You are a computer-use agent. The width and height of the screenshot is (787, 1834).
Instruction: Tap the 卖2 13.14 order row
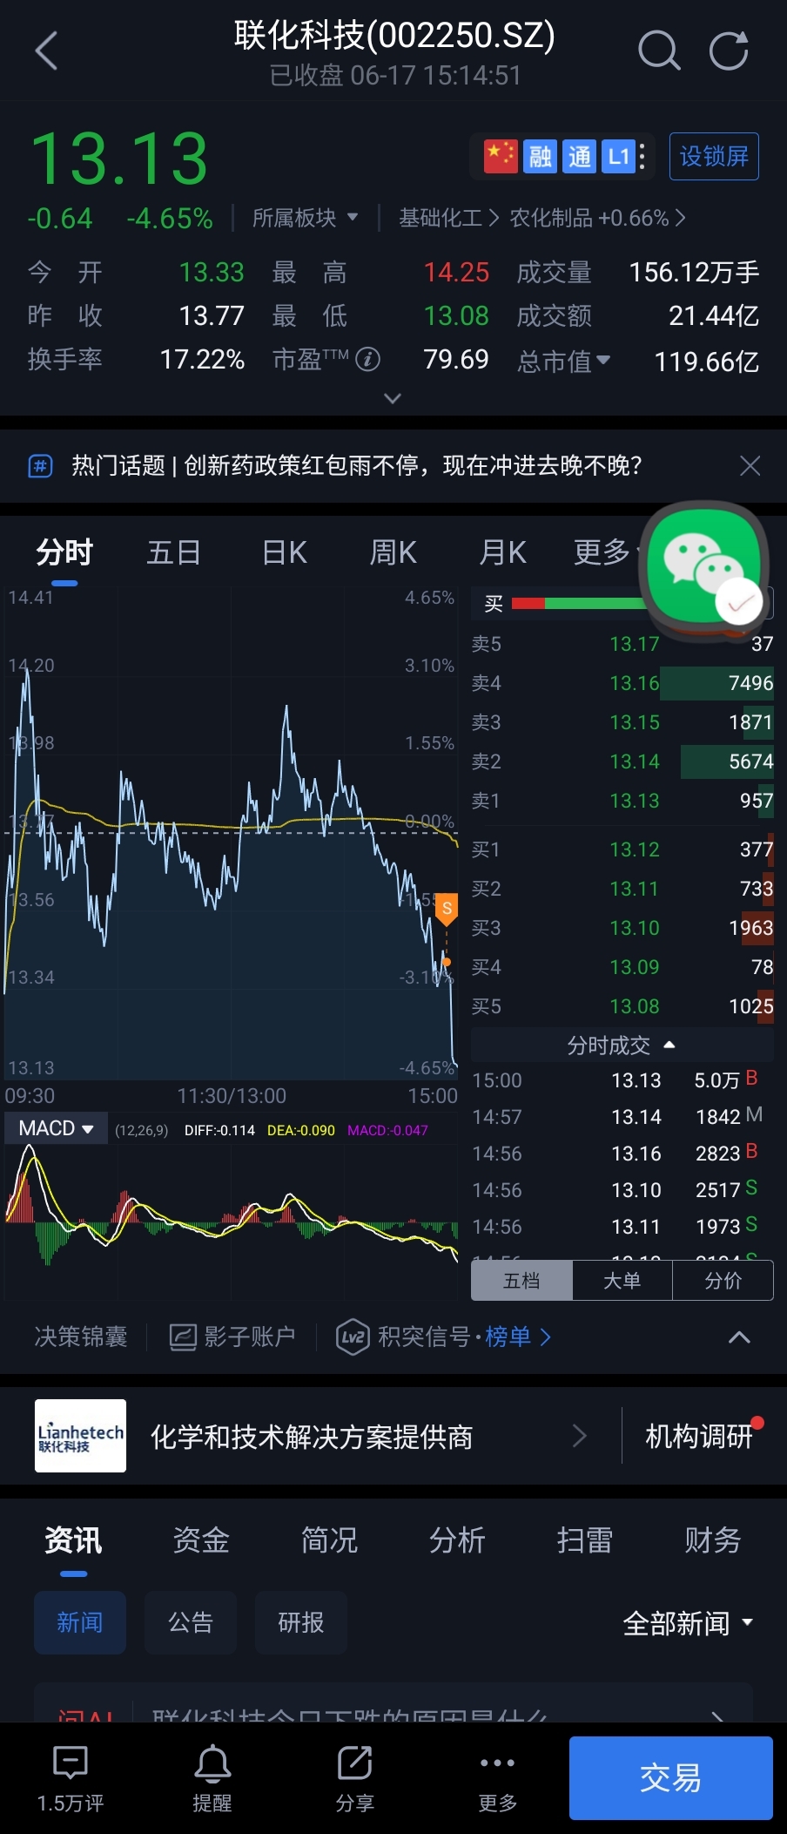[622, 761]
